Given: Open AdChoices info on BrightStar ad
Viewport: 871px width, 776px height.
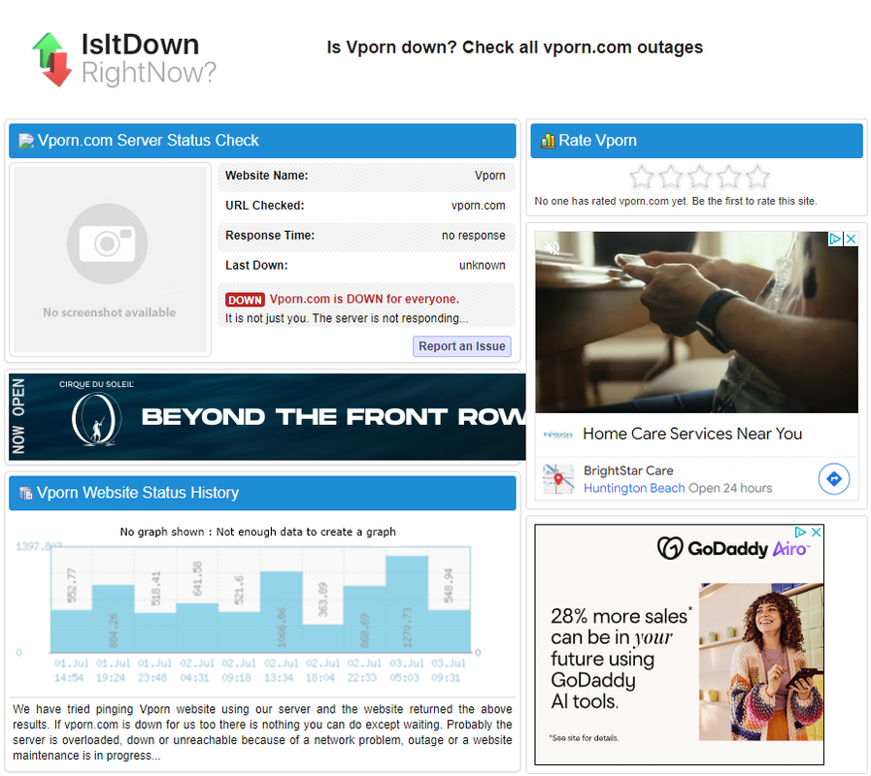Looking at the screenshot, I should (835, 239).
